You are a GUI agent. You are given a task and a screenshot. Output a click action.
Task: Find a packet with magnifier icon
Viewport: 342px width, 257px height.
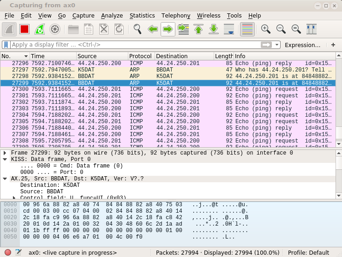point(138,29)
